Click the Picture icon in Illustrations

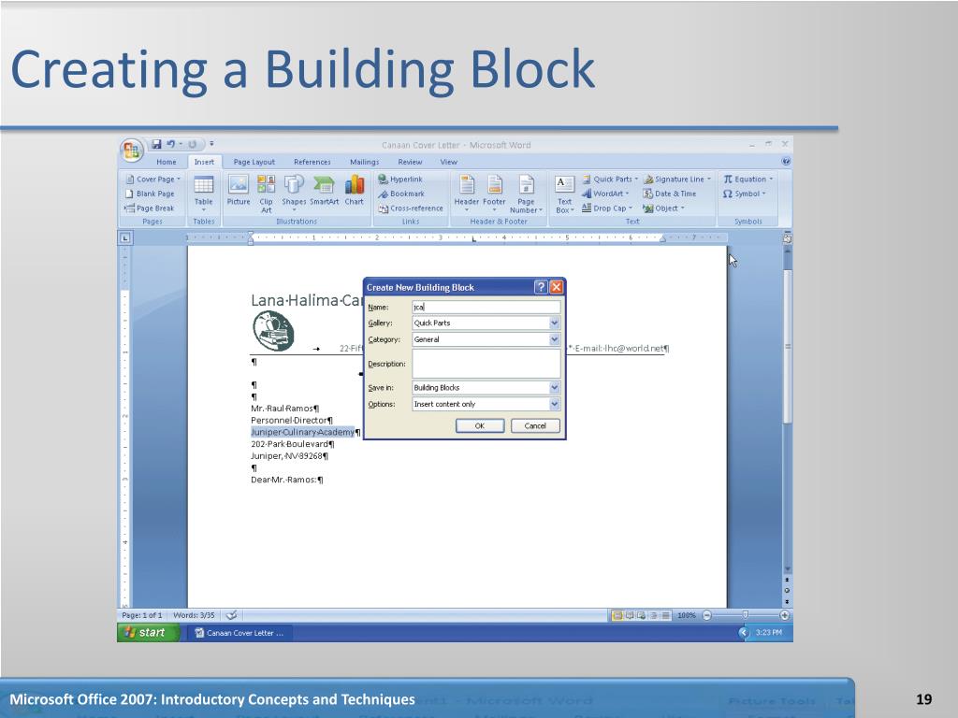point(239,190)
